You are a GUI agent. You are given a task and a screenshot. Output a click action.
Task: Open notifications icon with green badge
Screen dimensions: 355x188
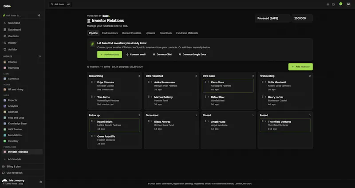point(340,4)
